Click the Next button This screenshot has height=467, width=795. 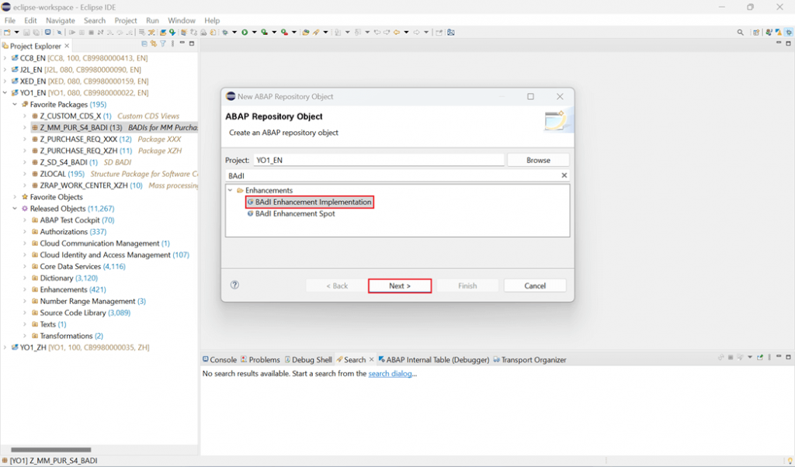(x=400, y=285)
